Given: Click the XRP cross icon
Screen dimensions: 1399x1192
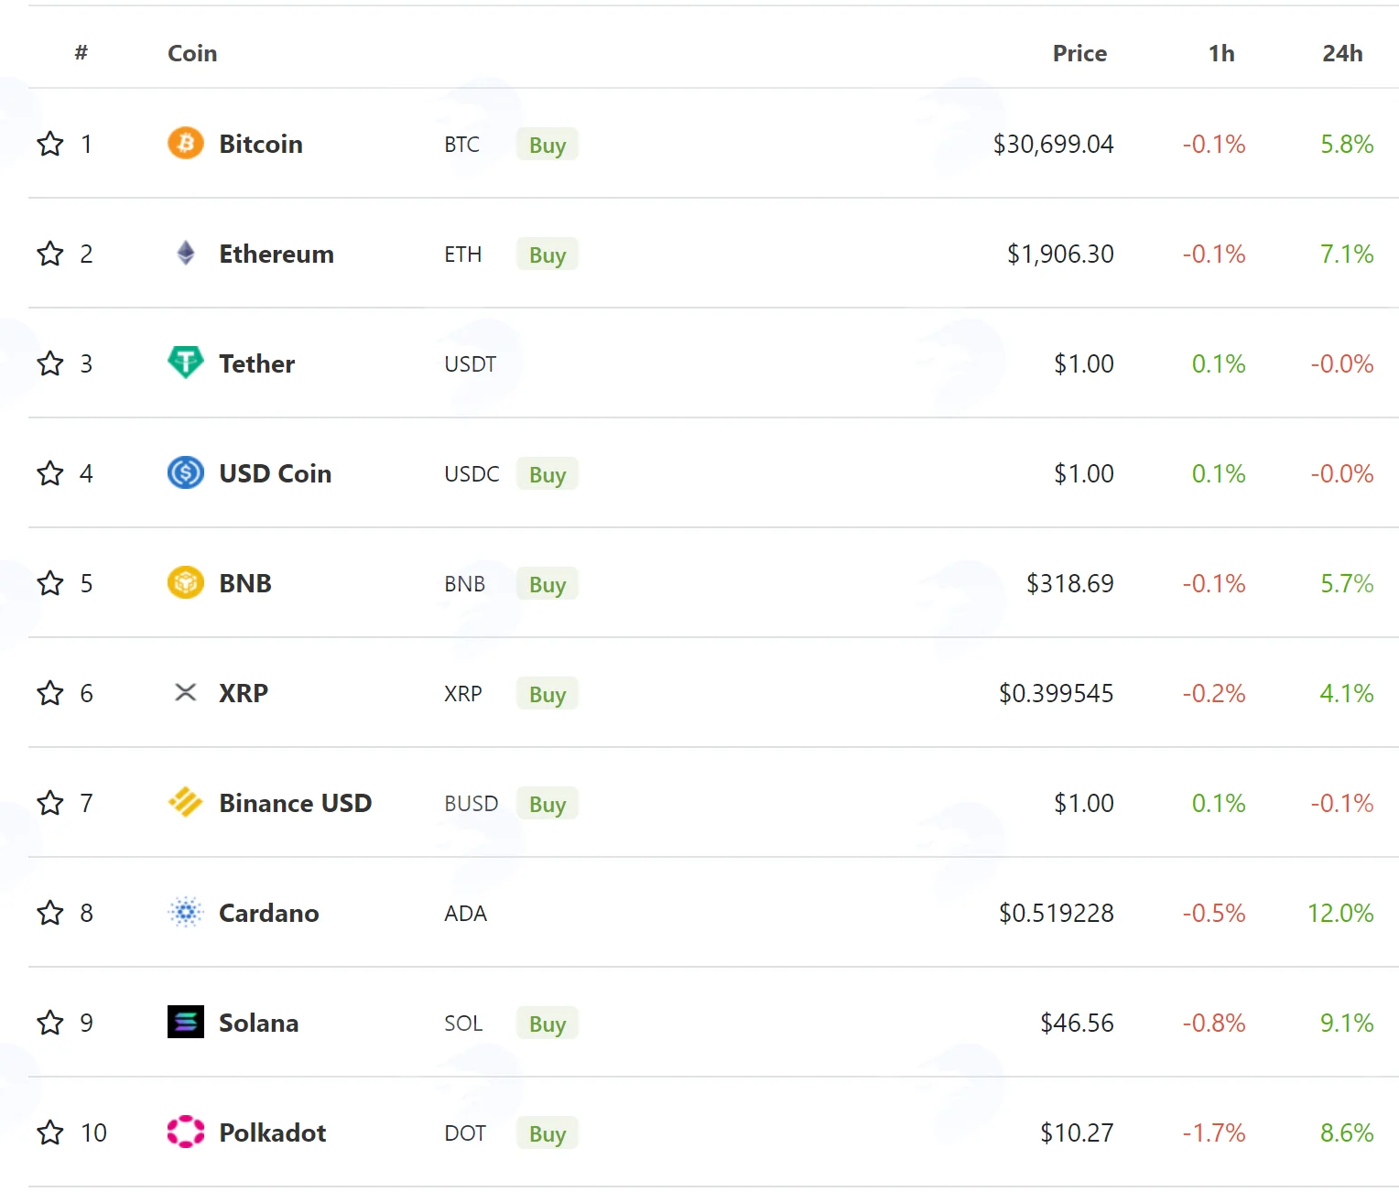Looking at the screenshot, I should click(185, 692).
